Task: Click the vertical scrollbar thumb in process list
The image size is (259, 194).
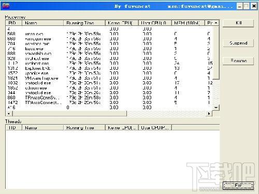Action: click(216, 52)
